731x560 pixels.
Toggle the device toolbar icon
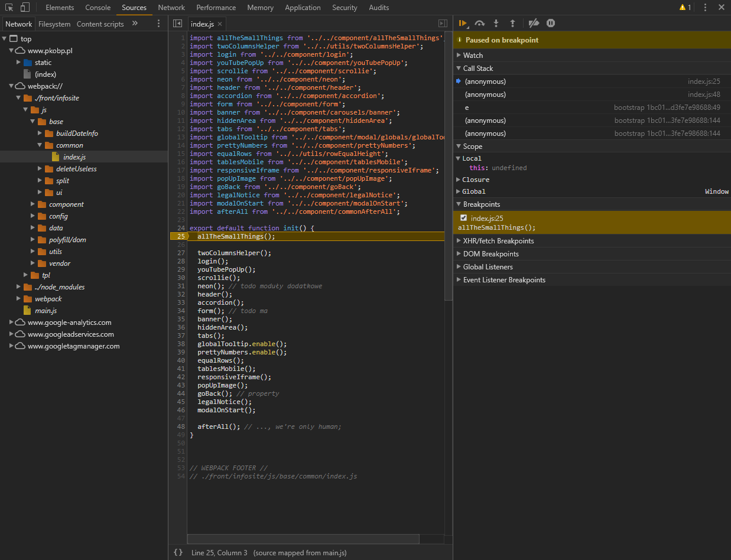(25, 8)
